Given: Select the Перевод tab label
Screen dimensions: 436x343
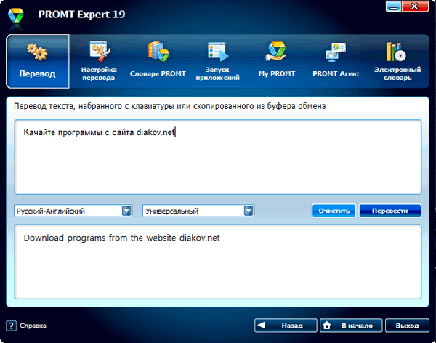Looking at the screenshot, I should click(x=37, y=73).
